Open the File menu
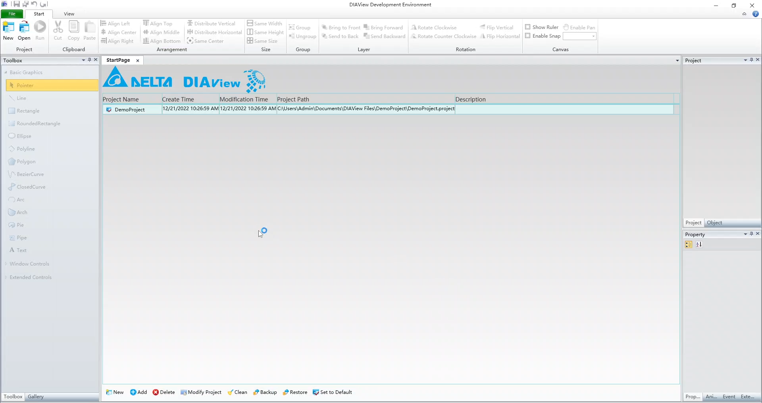 [12, 13]
